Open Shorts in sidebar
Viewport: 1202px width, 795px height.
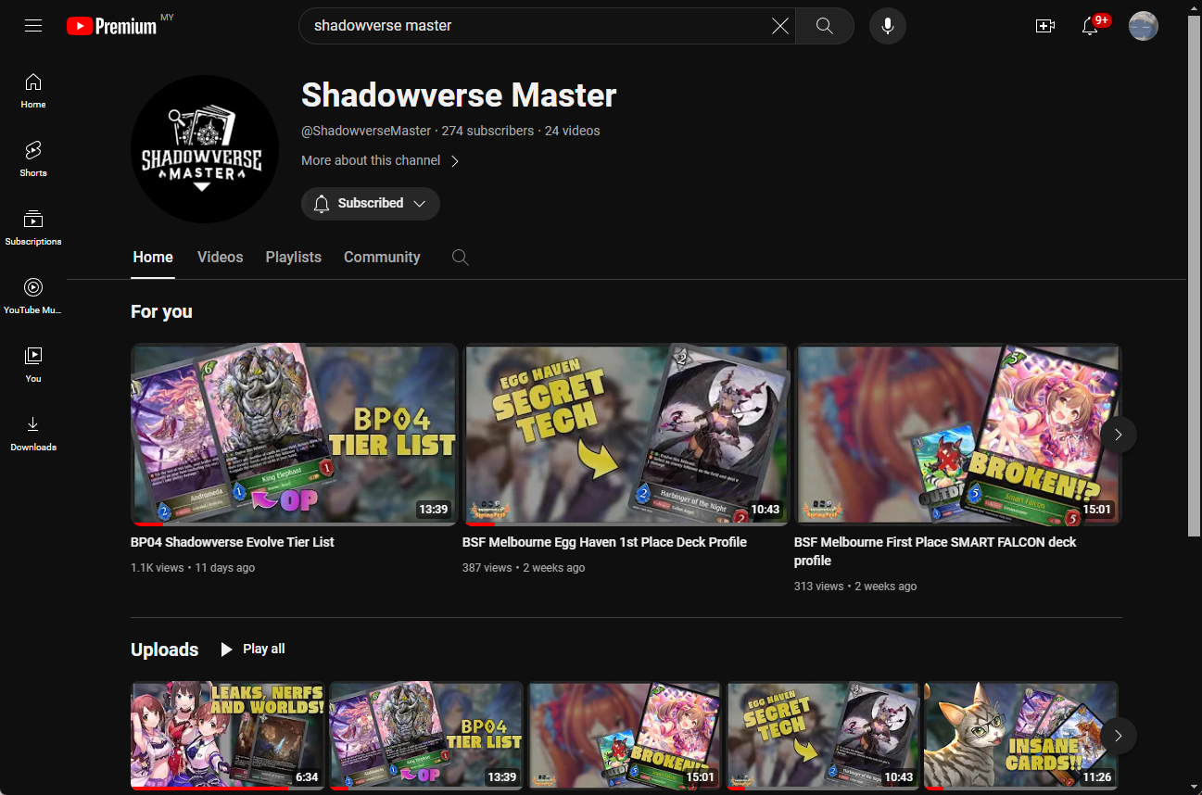(x=33, y=159)
